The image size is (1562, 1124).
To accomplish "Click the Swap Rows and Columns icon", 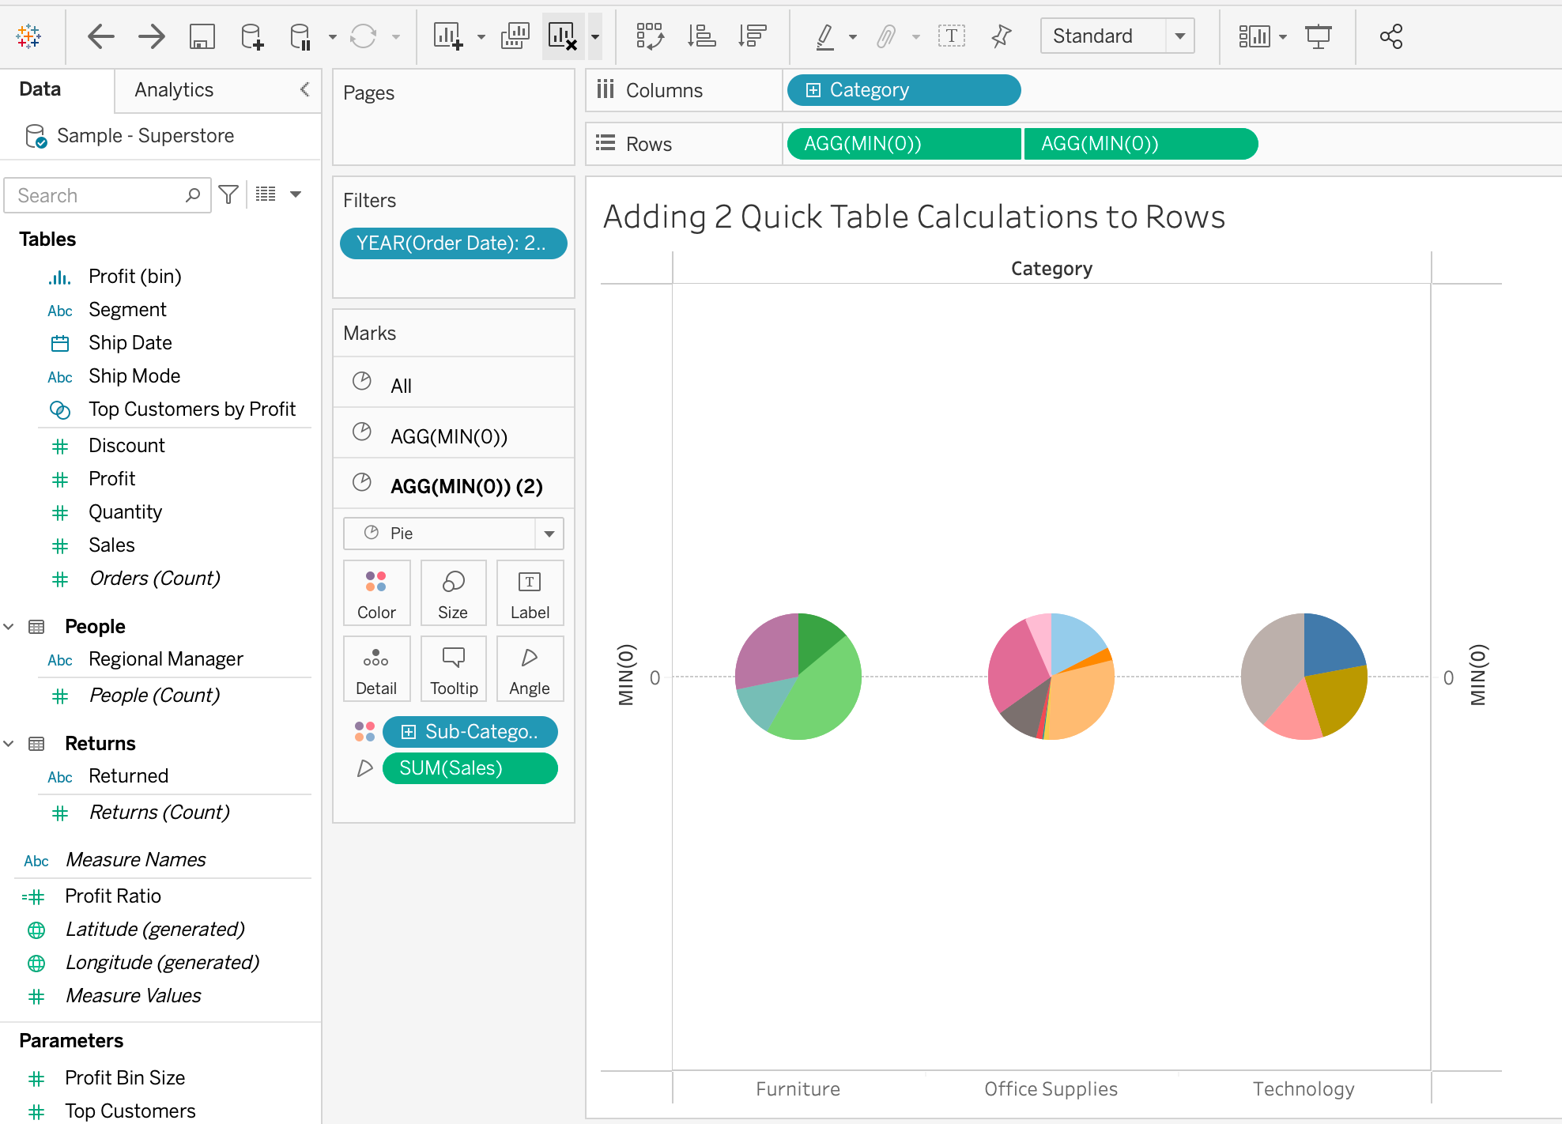I will tap(650, 36).
